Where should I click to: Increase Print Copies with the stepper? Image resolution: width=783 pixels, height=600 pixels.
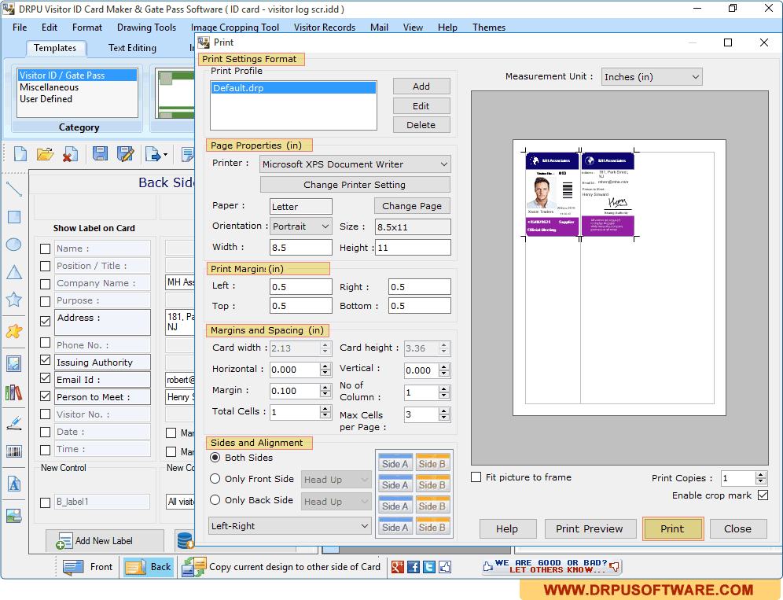click(759, 473)
